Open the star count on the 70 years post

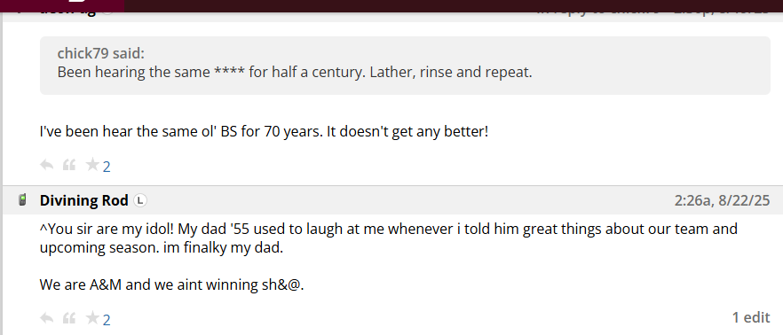click(107, 167)
